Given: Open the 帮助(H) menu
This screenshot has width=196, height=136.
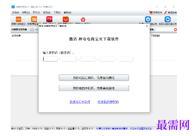Looking at the screenshot, I should coord(67,12).
